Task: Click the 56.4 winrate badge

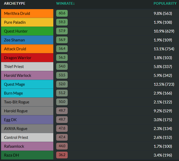Action: pos(62,49)
